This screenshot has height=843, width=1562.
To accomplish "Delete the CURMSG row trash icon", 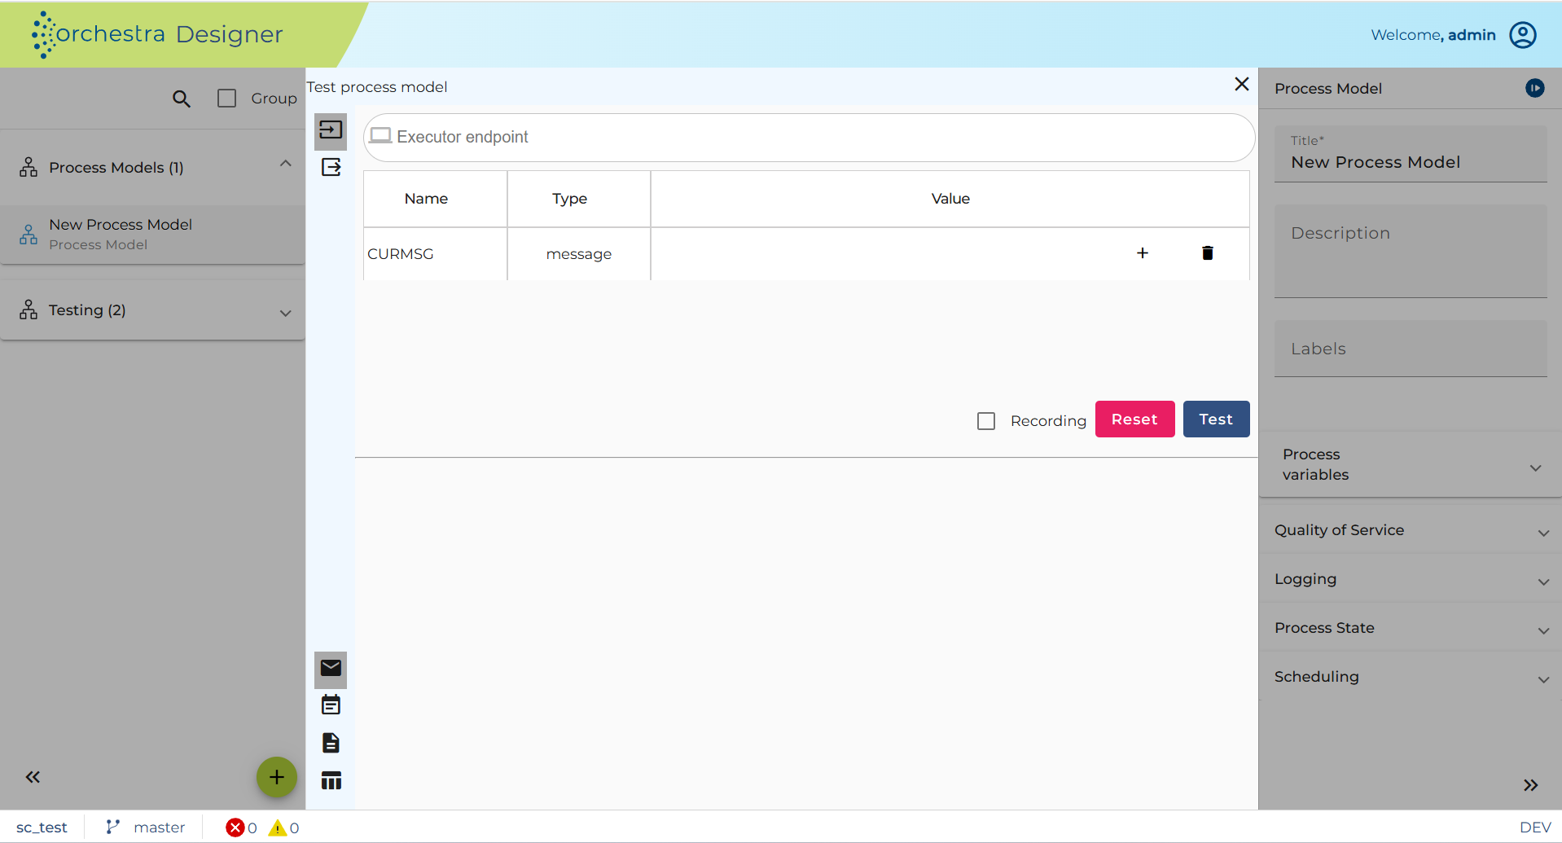I will 1208,253.
